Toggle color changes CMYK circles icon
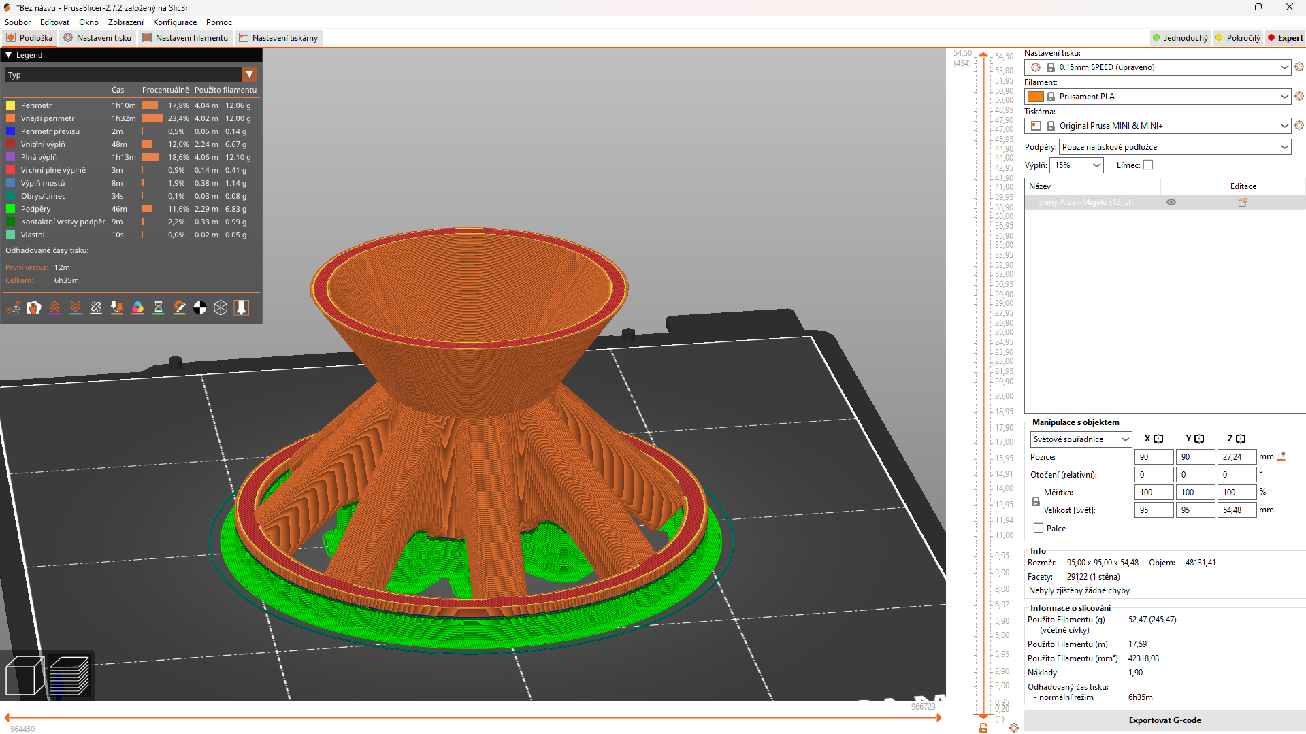The height and width of the screenshot is (734, 1306). (138, 308)
